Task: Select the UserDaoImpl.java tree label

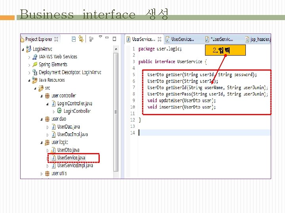Action: pyautogui.click(x=72, y=135)
